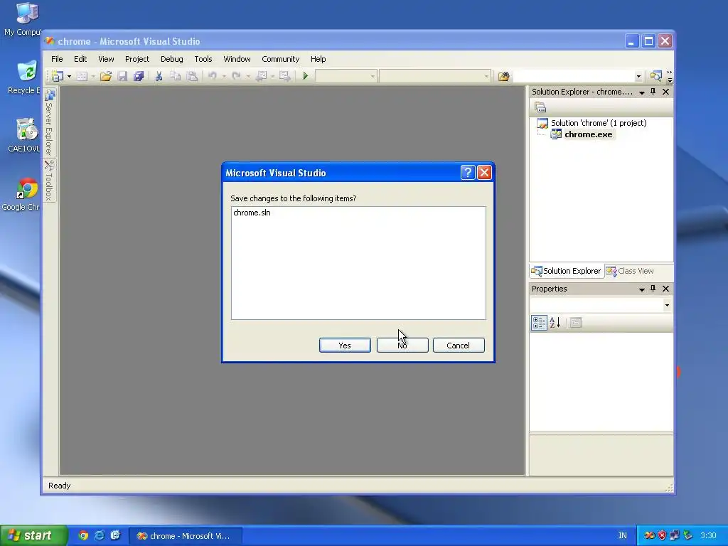Click the green Start Debugging arrow
The image size is (728, 546).
point(306,76)
